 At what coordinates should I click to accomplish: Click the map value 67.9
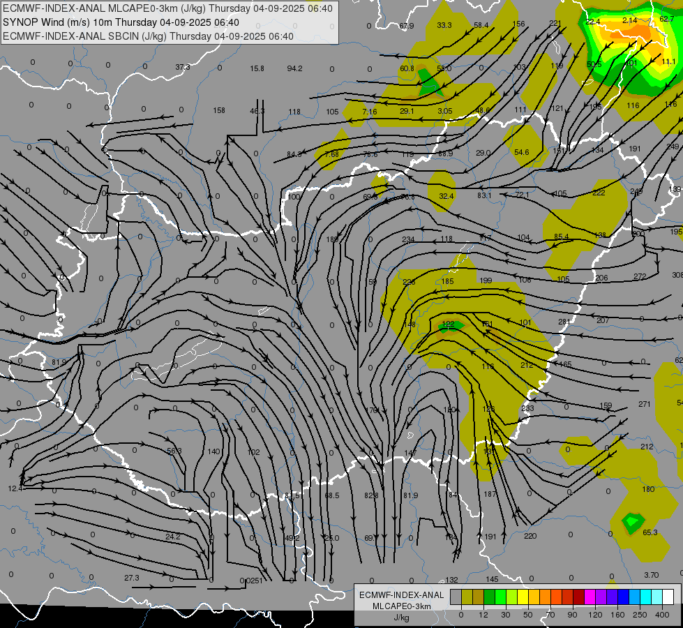coord(407,26)
